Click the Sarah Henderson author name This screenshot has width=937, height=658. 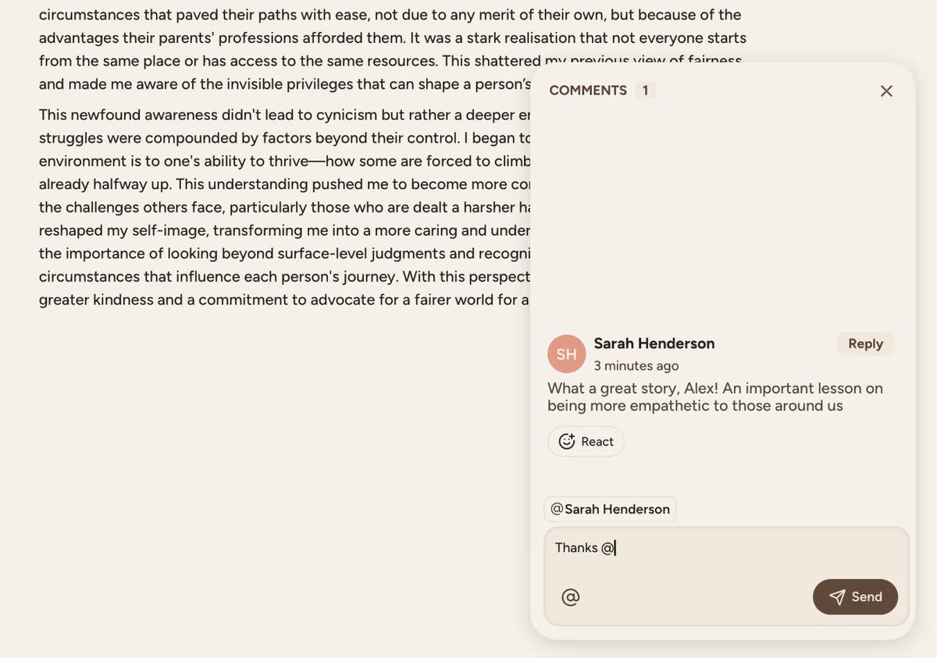[x=654, y=343]
